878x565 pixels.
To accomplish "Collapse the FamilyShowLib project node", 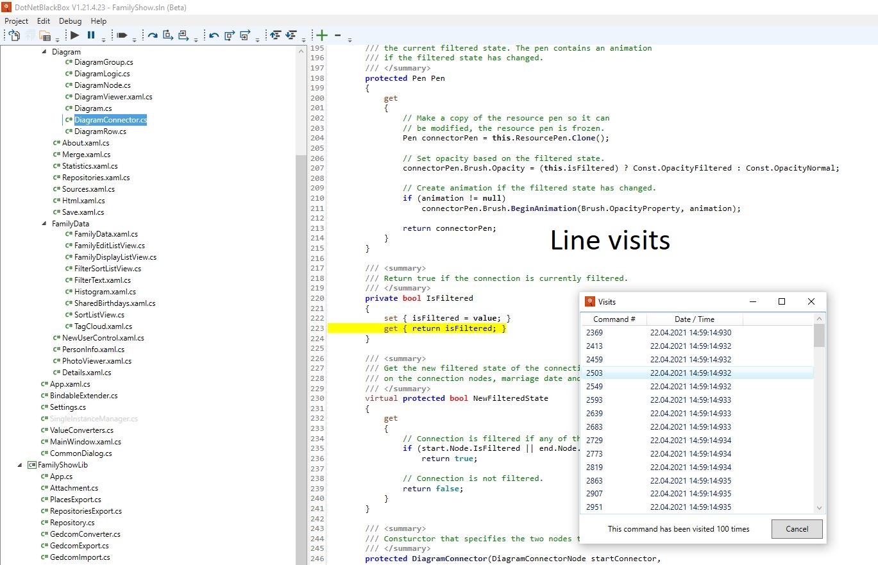I will [20, 465].
